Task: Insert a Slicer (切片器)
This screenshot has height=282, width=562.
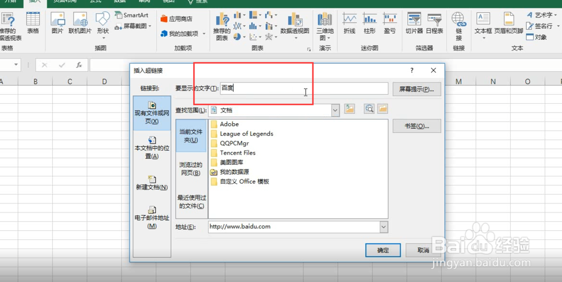Action: click(x=414, y=23)
